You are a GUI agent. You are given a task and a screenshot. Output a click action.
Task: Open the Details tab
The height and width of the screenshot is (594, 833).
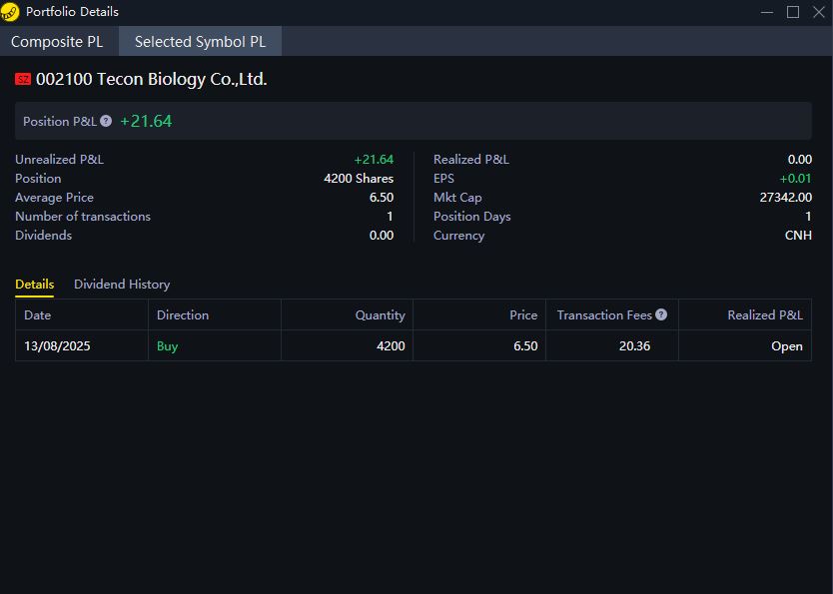click(35, 285)
